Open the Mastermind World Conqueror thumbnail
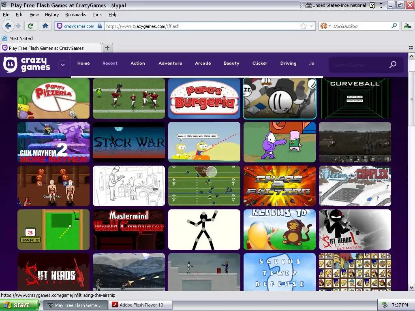 tap(129, 230)
